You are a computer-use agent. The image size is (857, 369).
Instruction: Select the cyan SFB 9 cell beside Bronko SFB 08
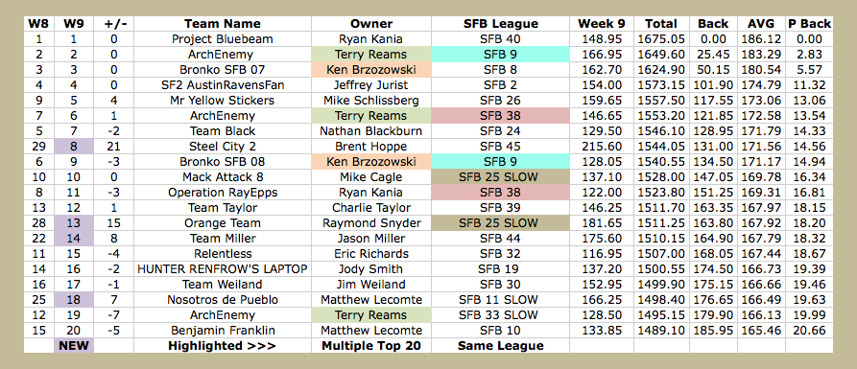click(x=501, y=162)
